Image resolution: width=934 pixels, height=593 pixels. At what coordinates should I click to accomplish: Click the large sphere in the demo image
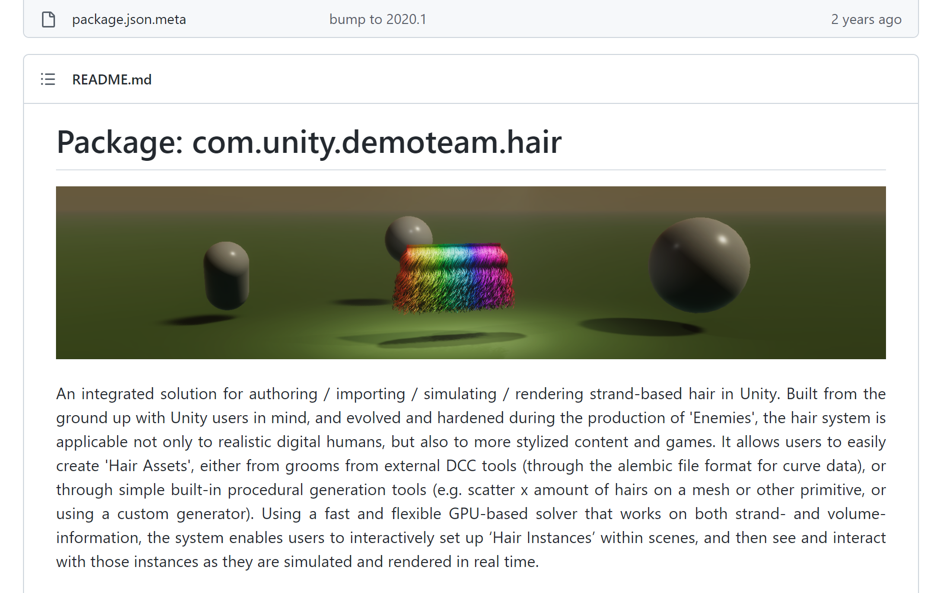tap(698, 264)
